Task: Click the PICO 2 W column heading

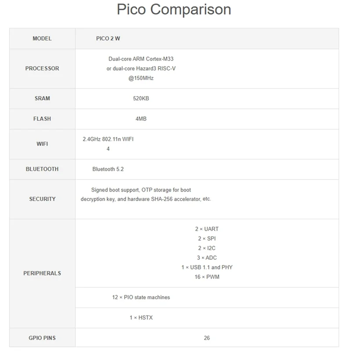Action: point(108,39)
